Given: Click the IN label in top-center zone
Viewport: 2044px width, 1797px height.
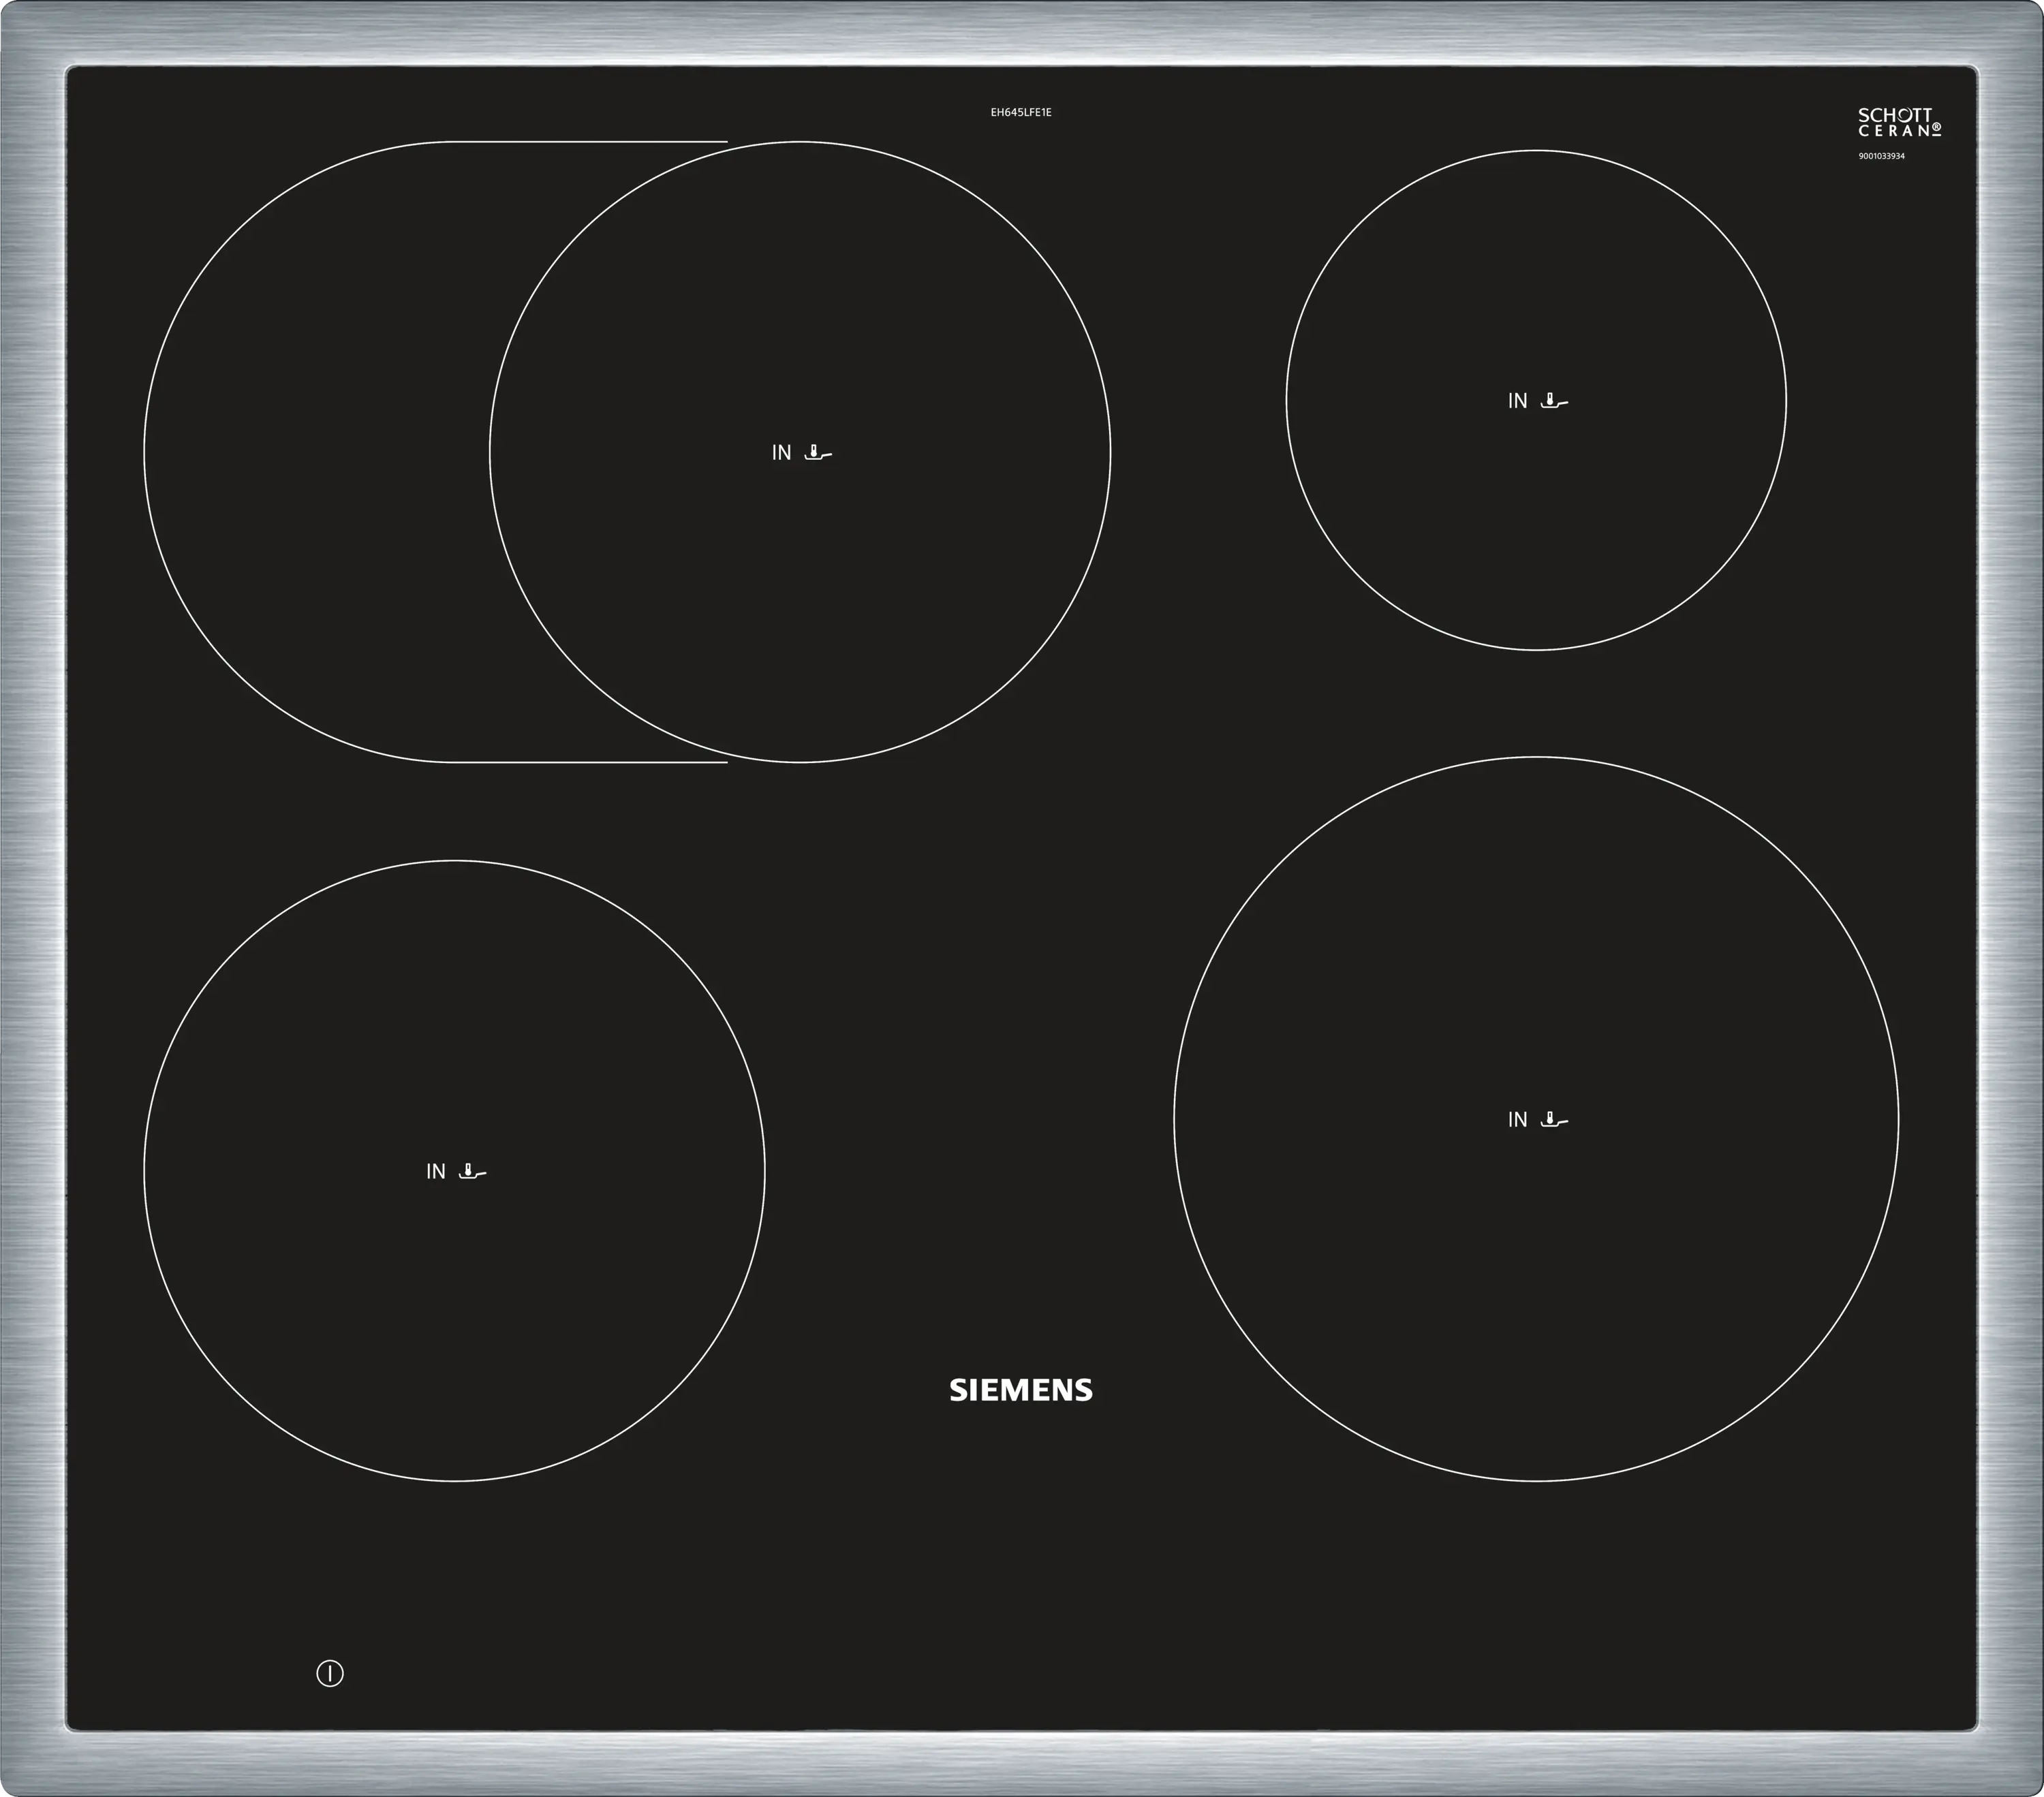Looking at the screenshot, I should click(x=781, y=453).
